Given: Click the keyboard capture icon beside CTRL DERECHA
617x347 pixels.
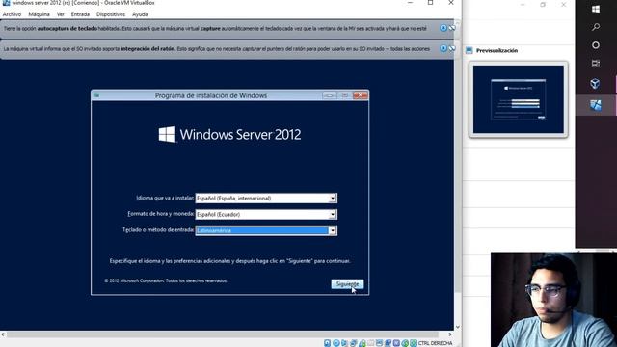Looking at the screenshot, I should coord(414,343).
